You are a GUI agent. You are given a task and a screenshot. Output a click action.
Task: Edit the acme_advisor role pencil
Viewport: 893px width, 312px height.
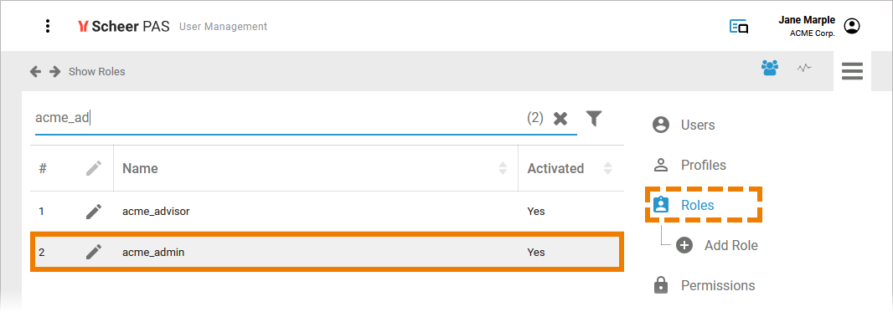click(x=94, y=212)
